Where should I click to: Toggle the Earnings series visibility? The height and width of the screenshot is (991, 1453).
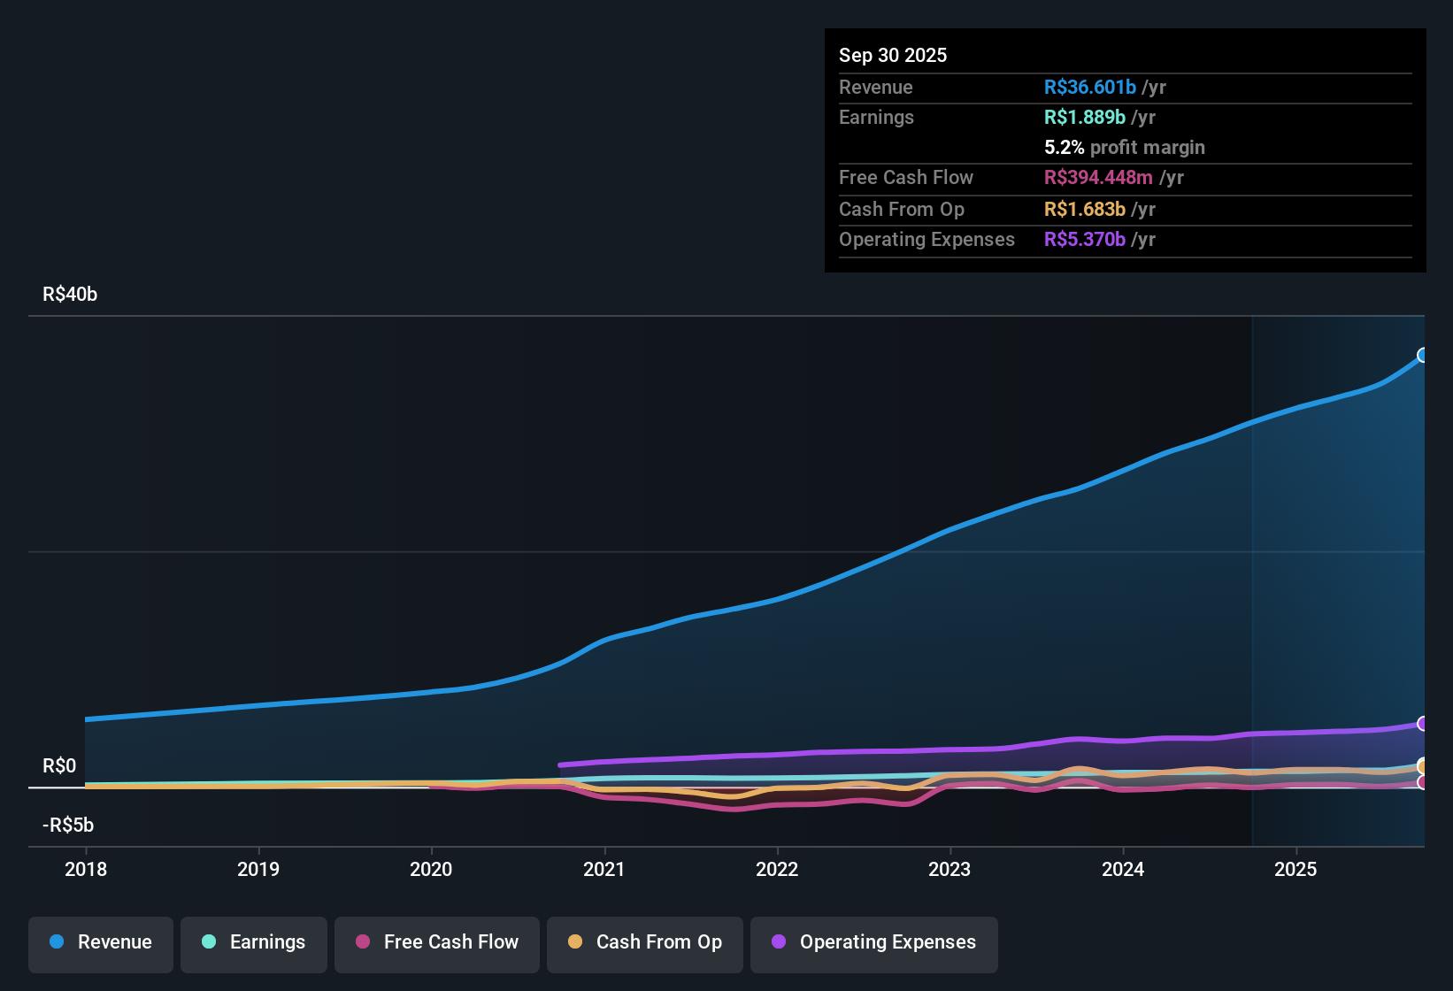click(x=253, y=942)
